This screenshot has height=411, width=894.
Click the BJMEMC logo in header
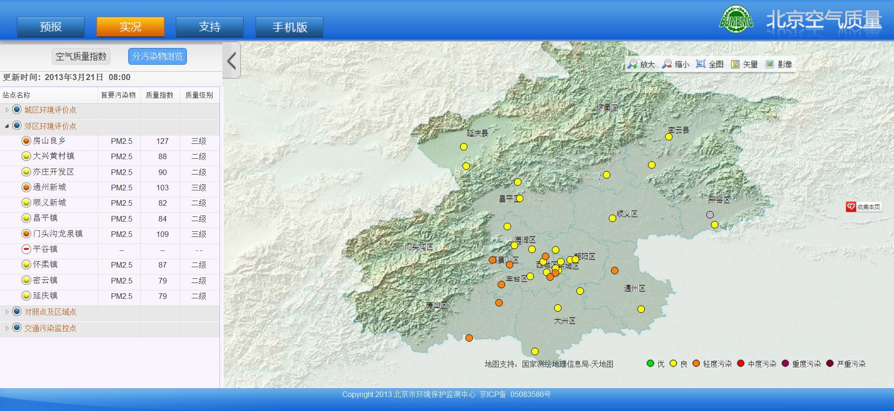(x=736, y=20)
